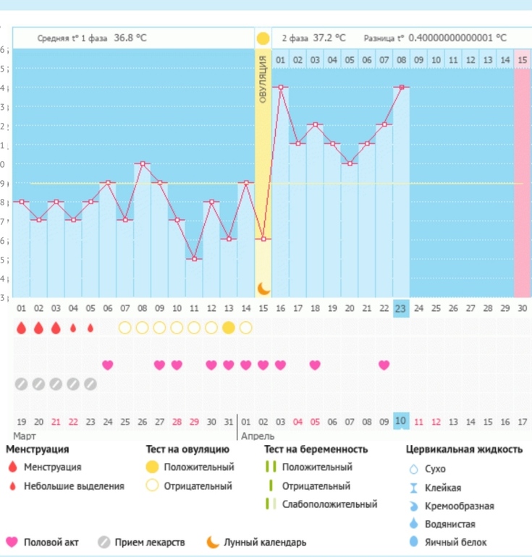Select the heart icon on cycle day 22
The width and height of the screenshot is (532, 557).
click(384, 365)
